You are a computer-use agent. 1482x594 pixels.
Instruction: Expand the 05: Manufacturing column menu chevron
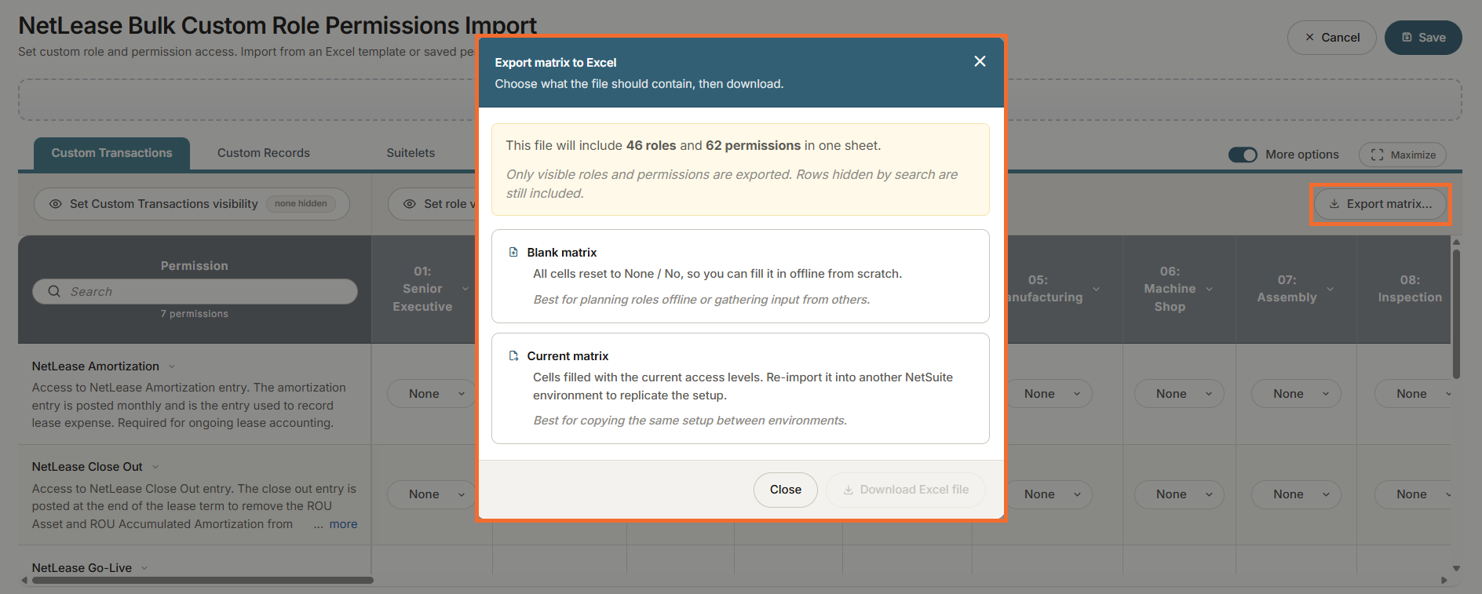1096,289
